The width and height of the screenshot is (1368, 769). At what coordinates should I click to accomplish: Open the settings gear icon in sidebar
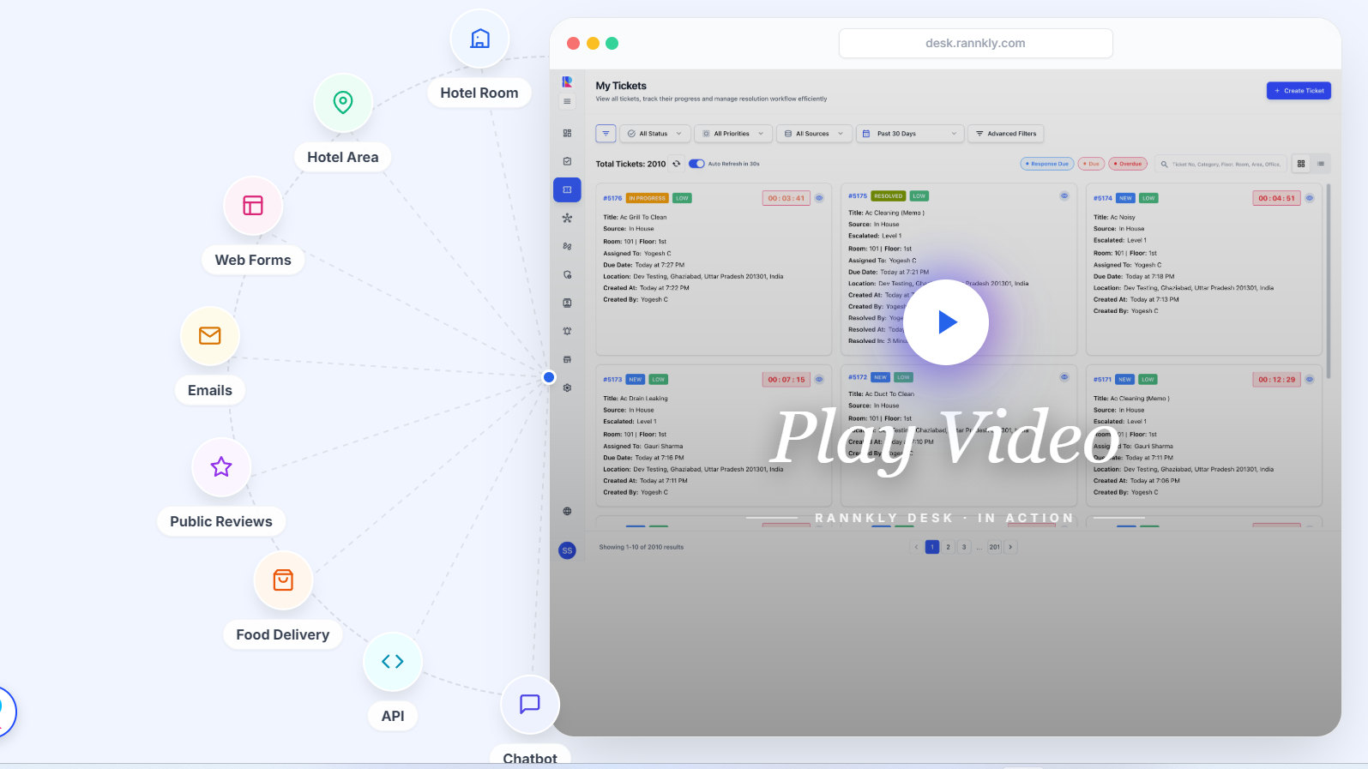[x=567, y=388]
